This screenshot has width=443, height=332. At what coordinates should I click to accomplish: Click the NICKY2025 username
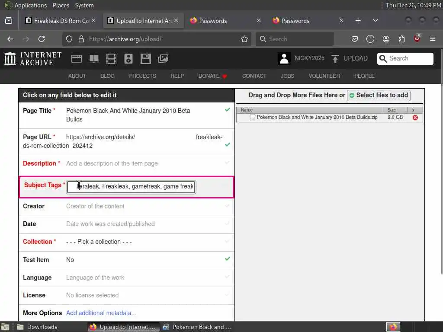point(309,58)
